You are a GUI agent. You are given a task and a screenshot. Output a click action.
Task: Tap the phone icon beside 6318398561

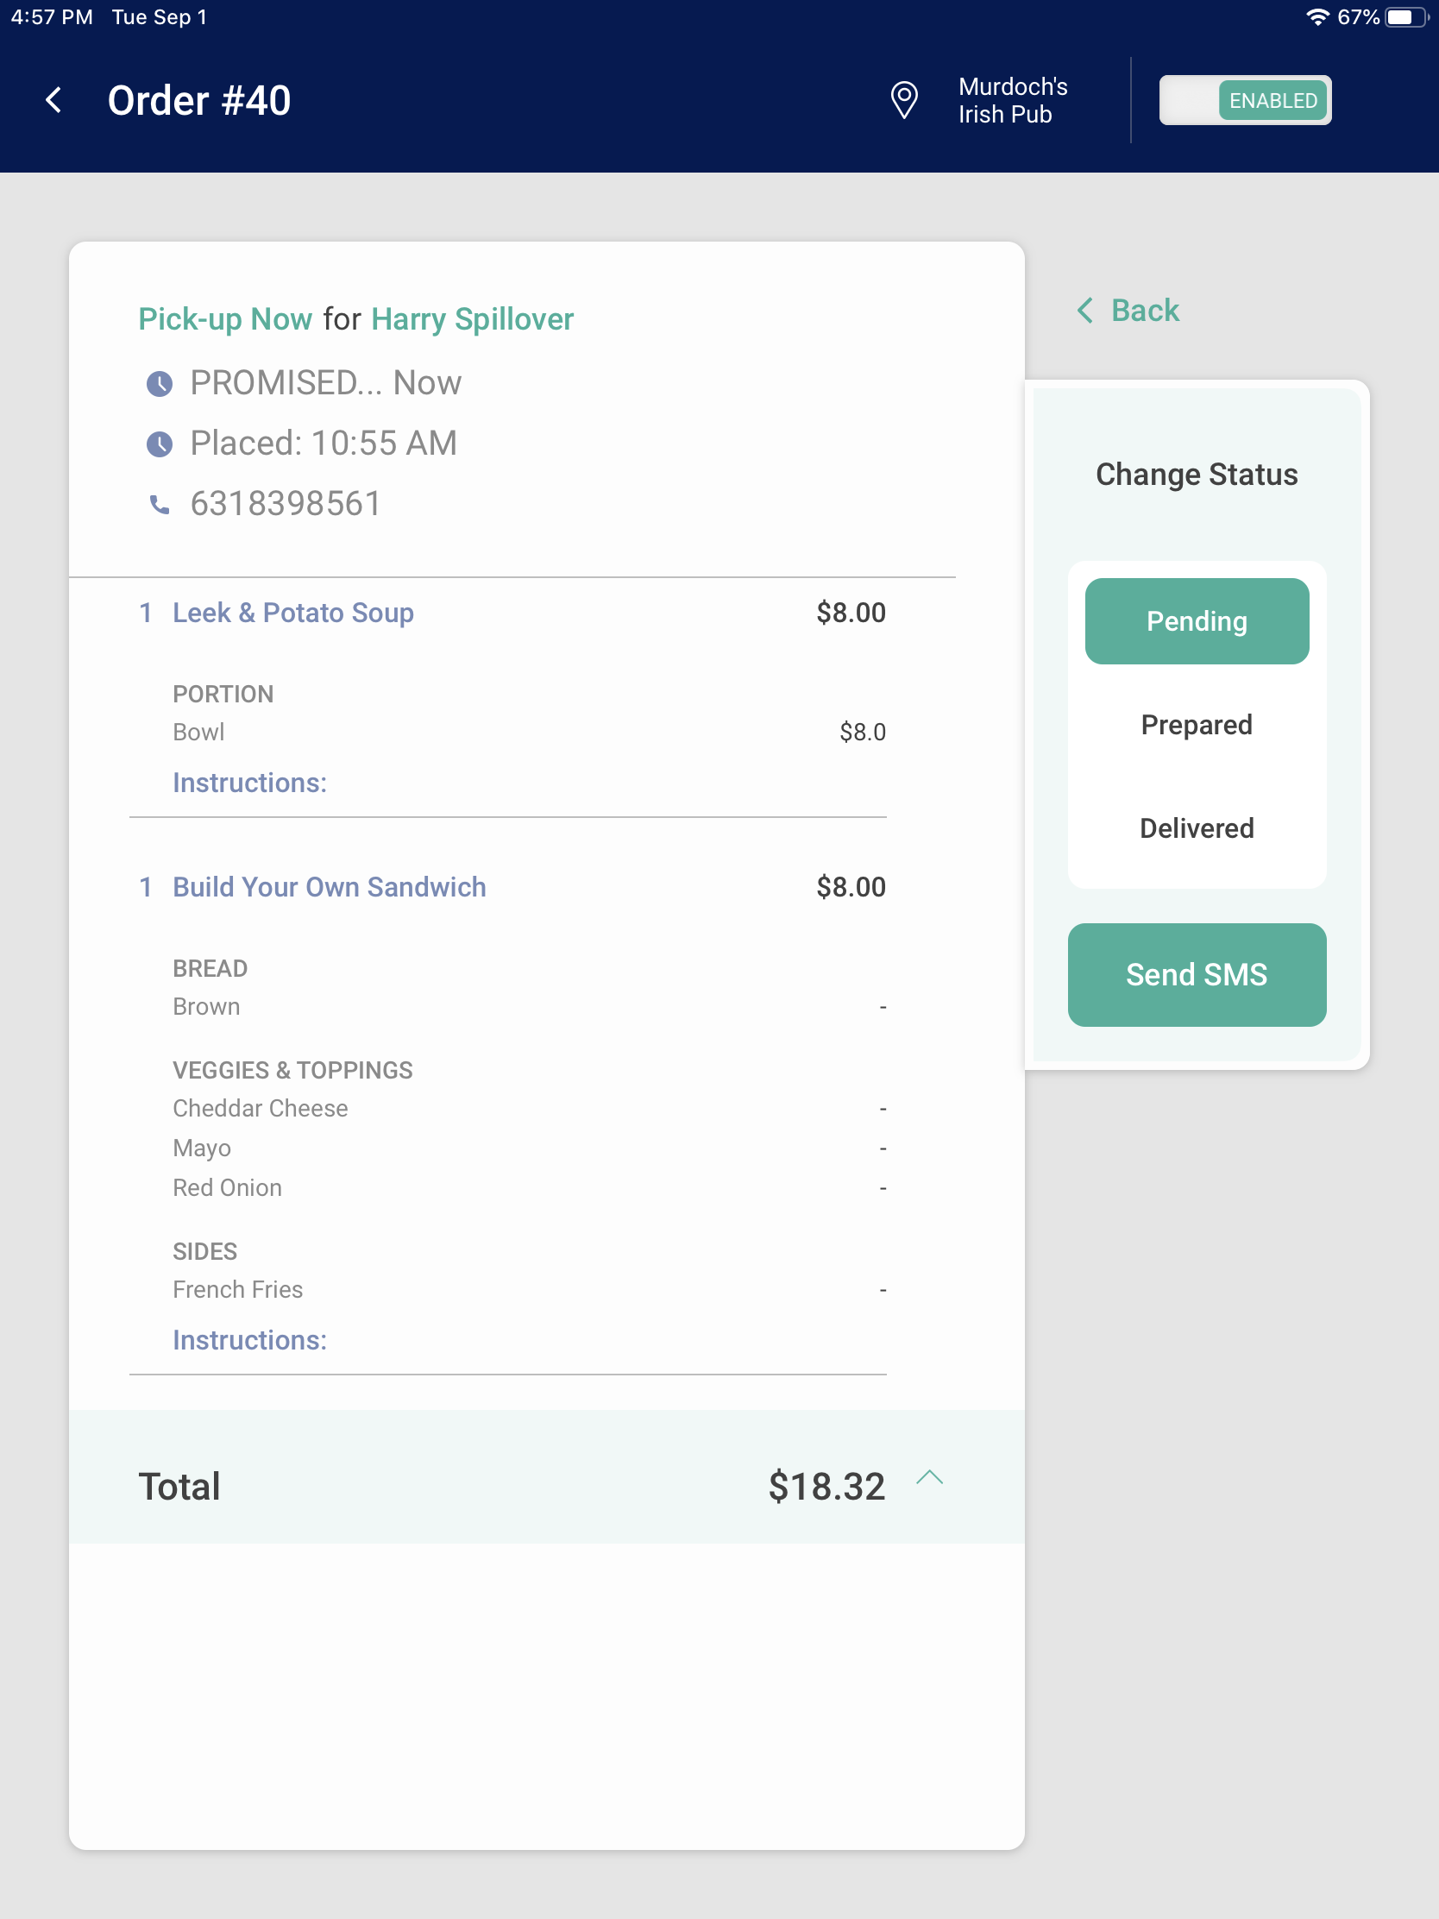[x=159, y=504]
